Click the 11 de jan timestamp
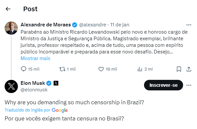 click(x=120, y=25)
